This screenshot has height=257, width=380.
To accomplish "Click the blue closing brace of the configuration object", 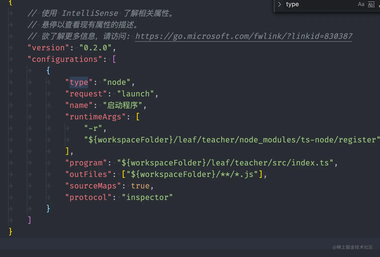I will (x=48, y=209).
